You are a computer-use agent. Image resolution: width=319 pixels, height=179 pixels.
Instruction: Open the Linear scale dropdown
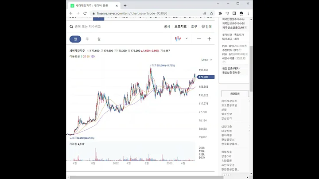207,60
